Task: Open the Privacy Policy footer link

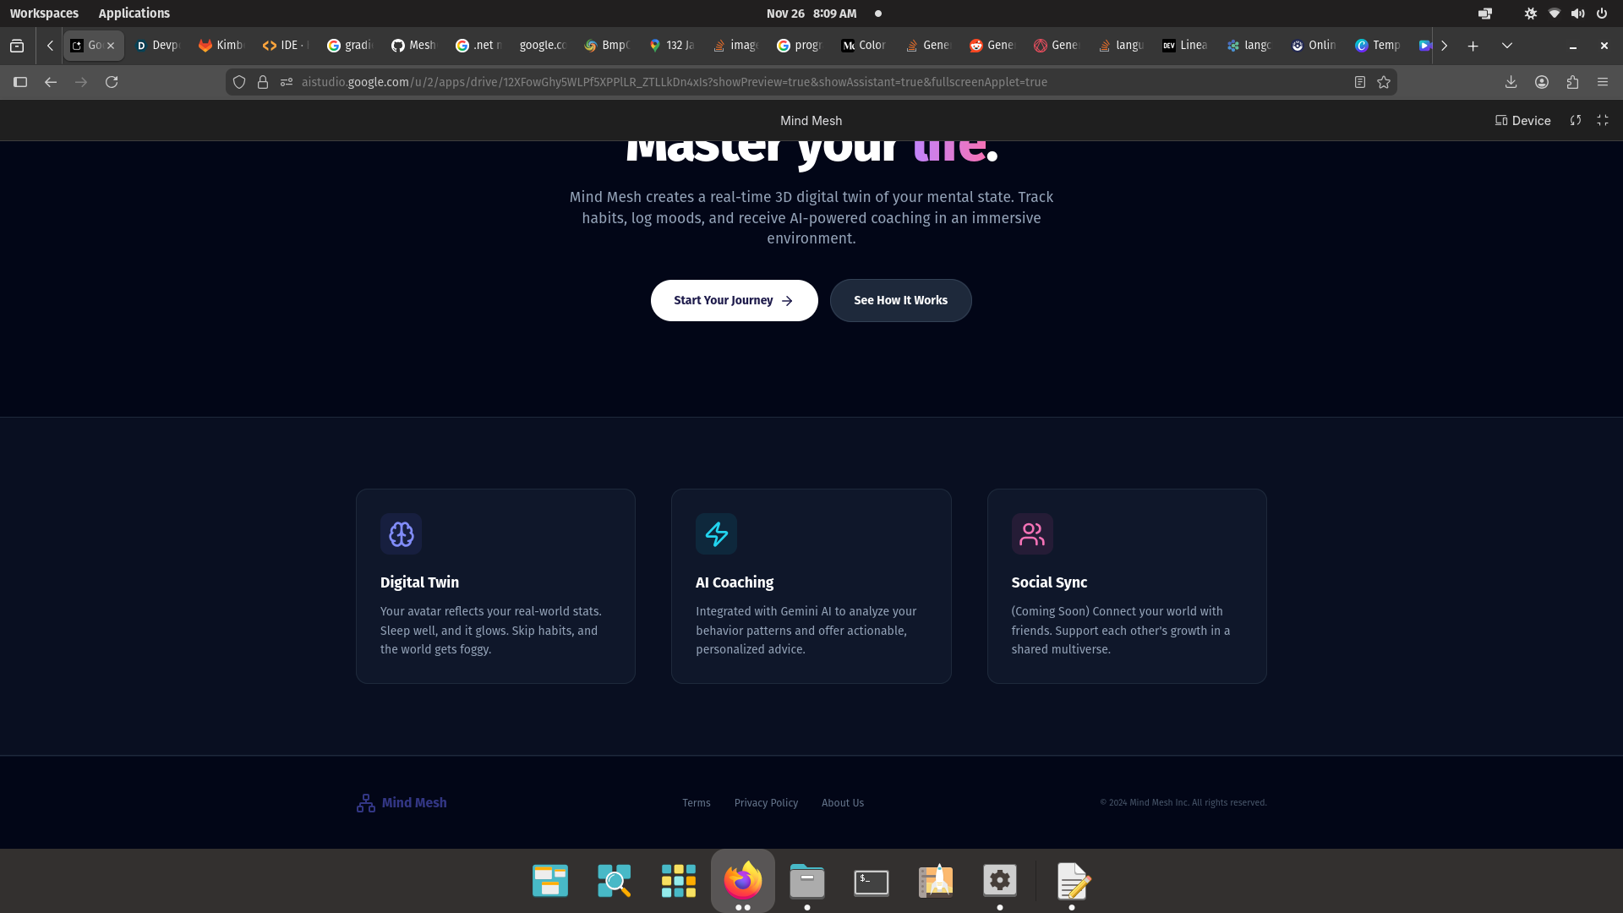Action: coord(766,803)
